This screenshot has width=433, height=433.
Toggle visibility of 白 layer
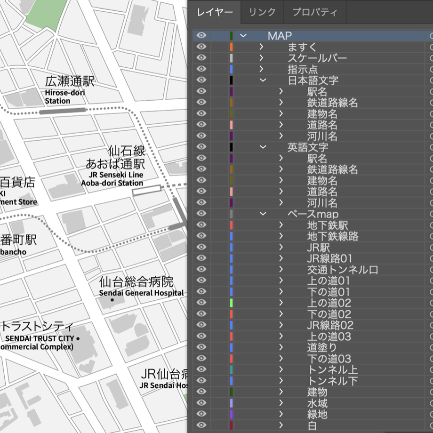[201, 425]
